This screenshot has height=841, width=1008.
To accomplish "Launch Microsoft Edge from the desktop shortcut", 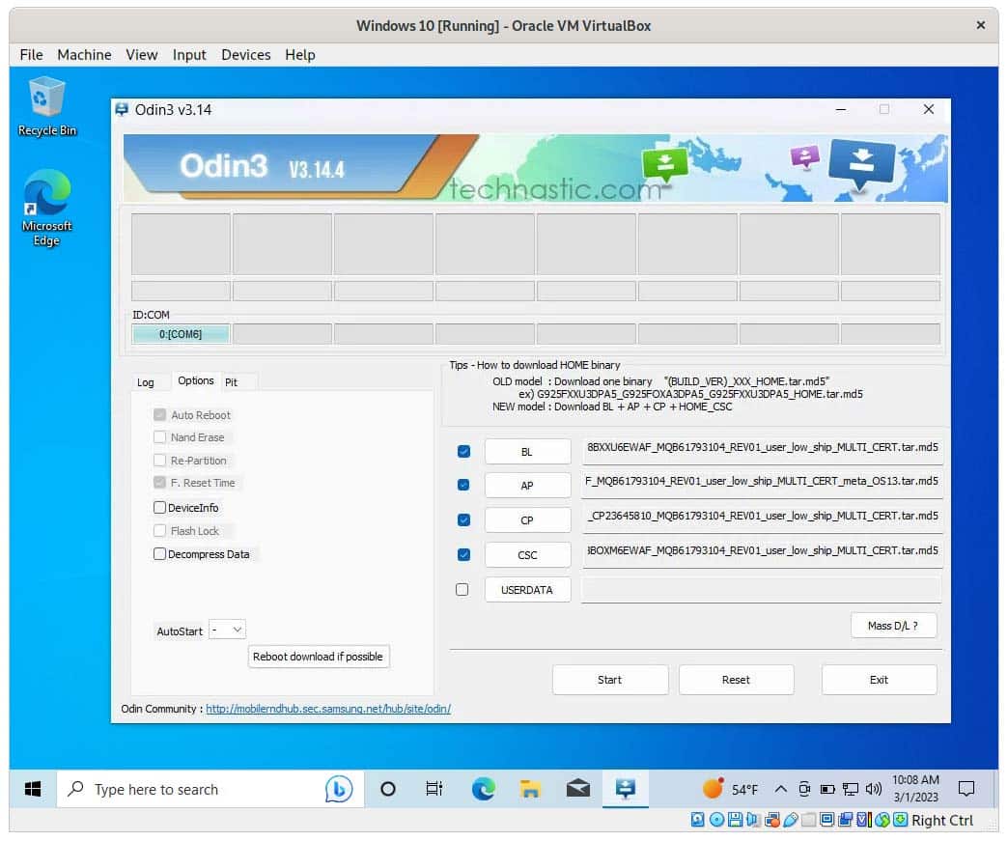I will (x=46, y=208).
